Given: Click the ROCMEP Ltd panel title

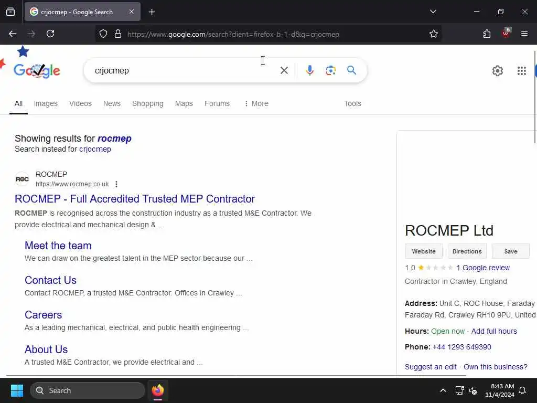Looking at the screenshot, I should (449, 230).
